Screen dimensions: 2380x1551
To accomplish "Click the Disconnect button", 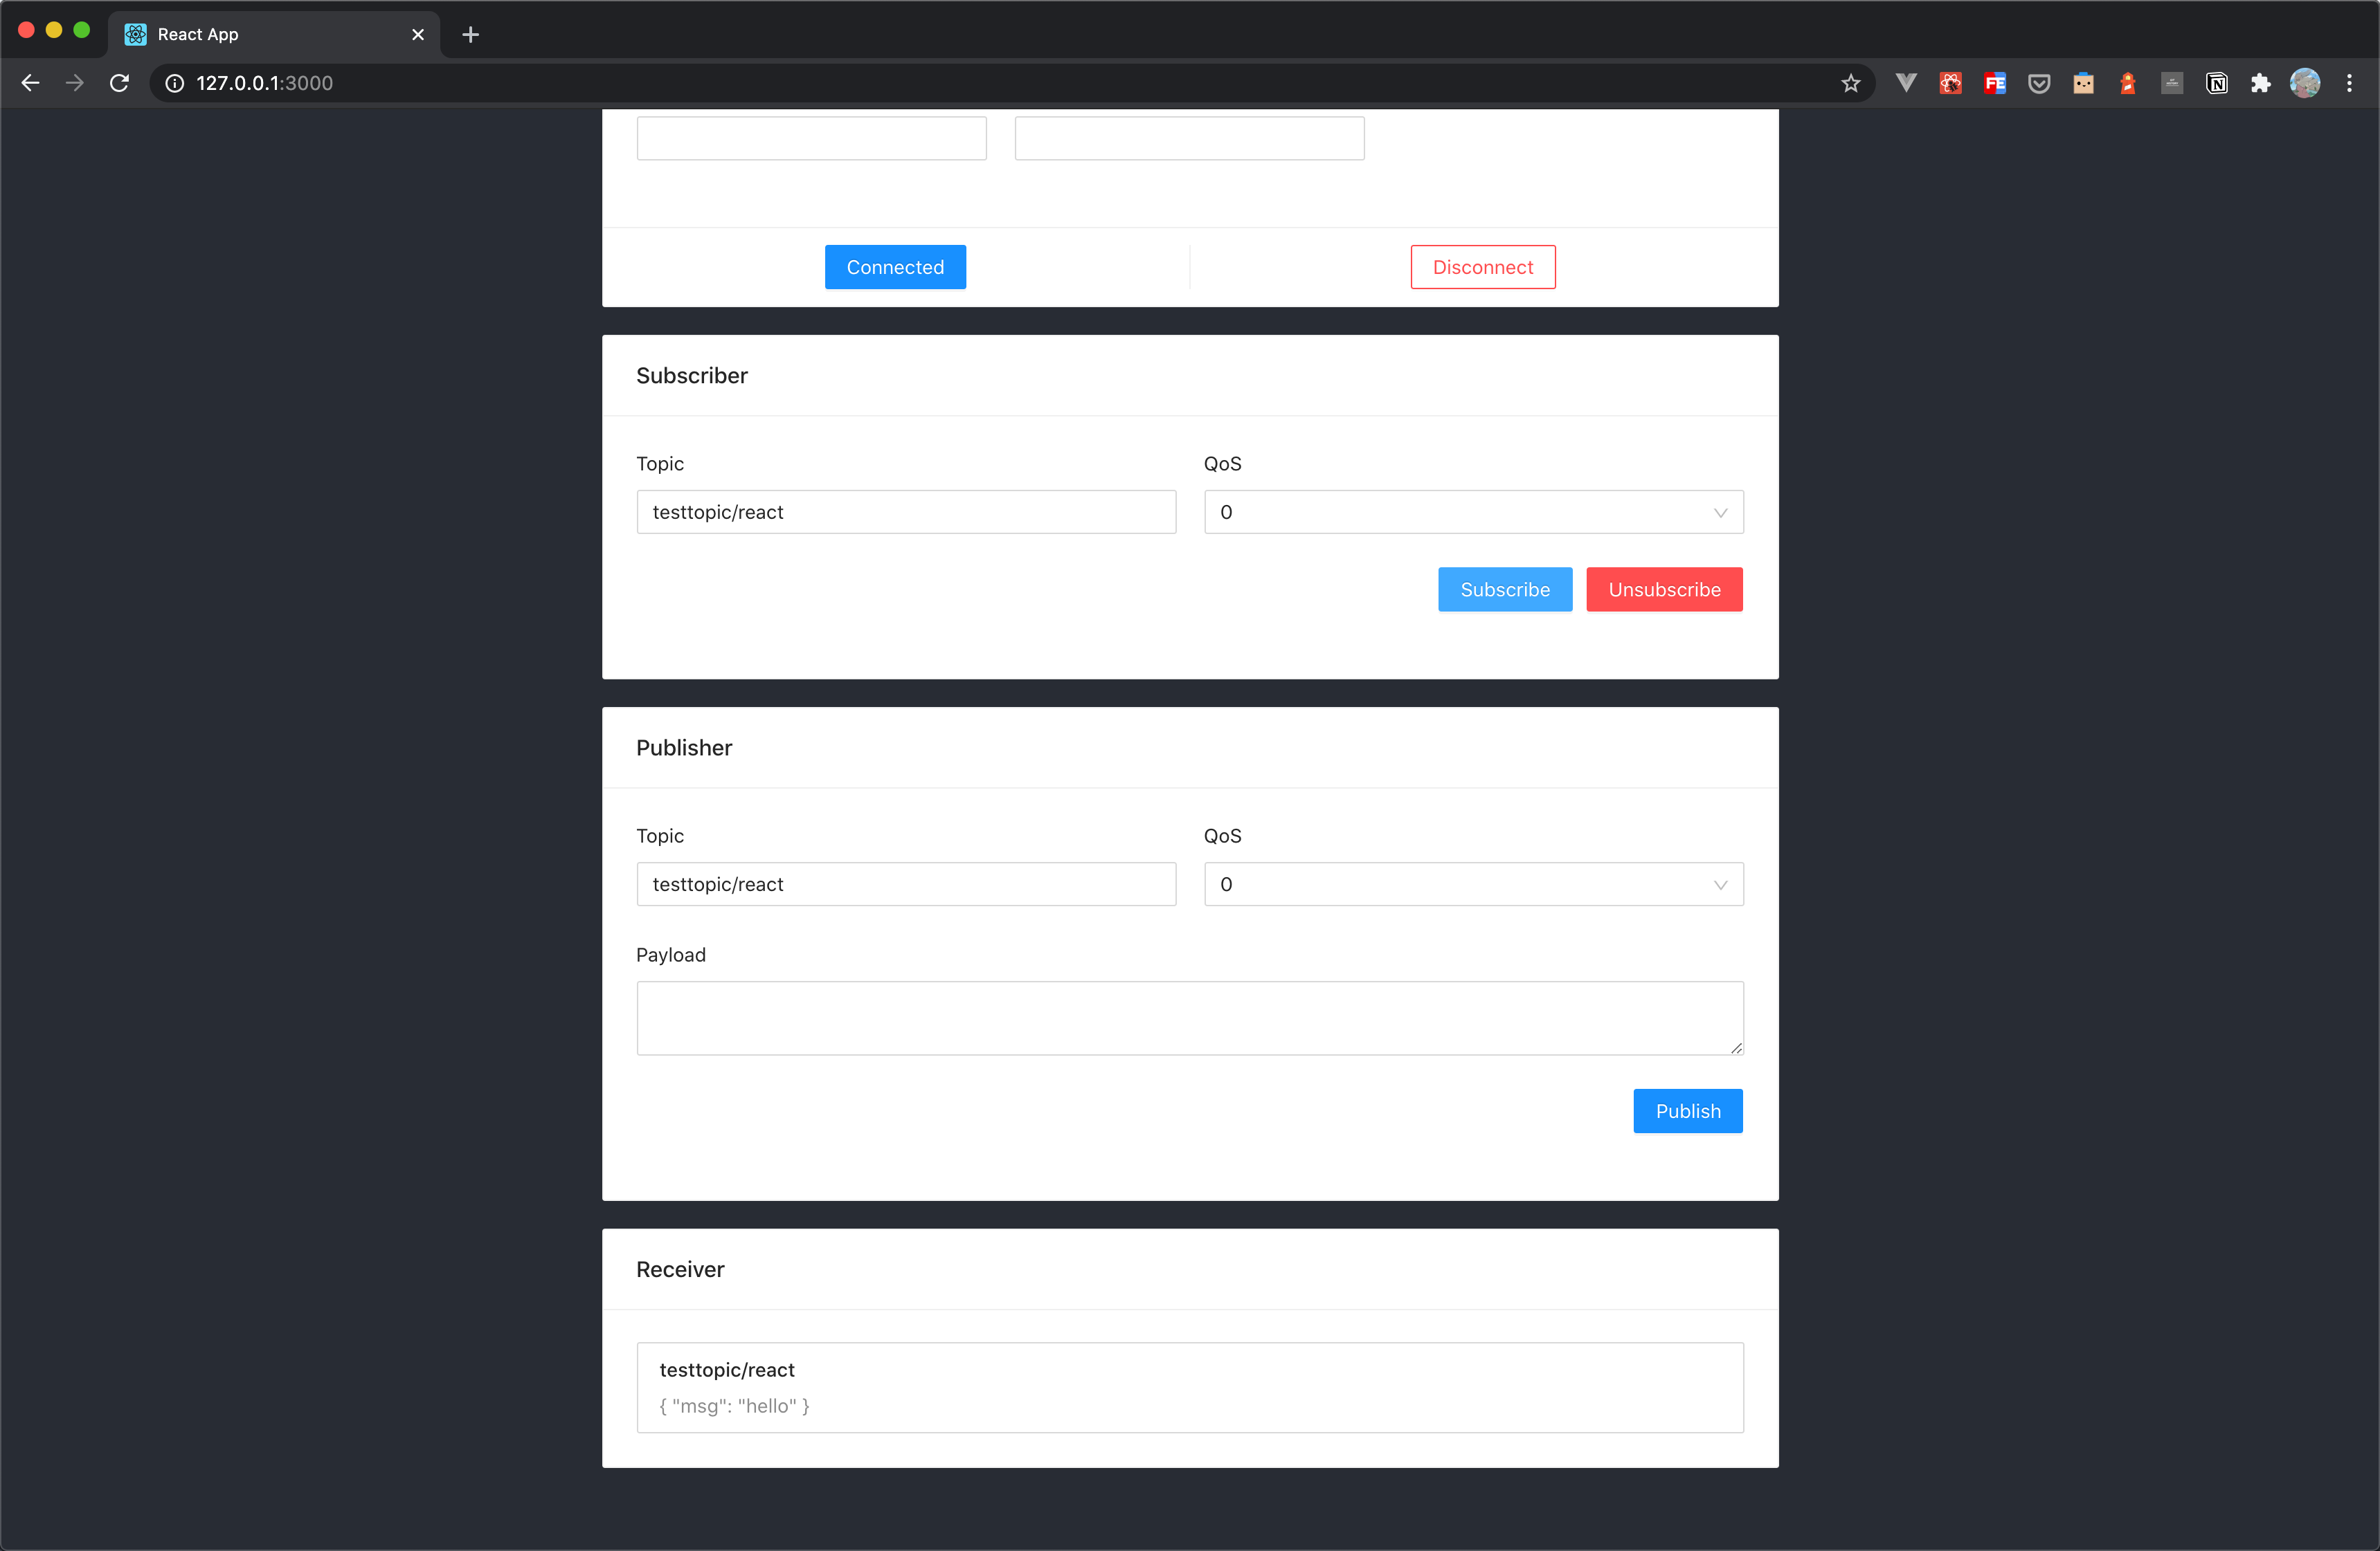I will [1483, 267].
